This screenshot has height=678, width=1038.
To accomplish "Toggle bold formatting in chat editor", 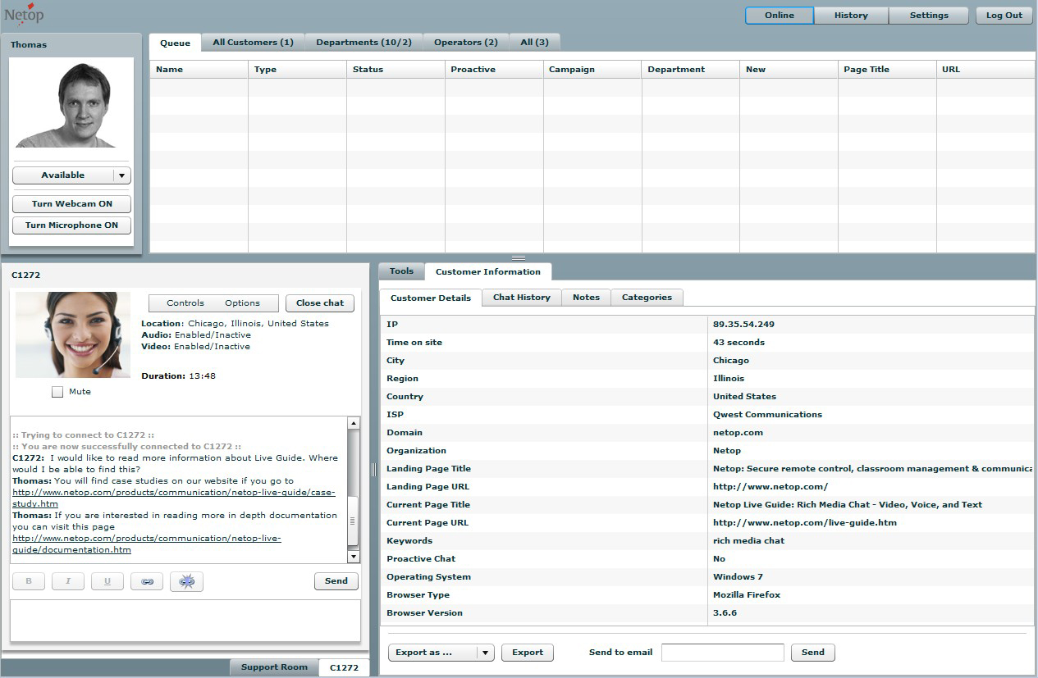I will pos(29,581).
